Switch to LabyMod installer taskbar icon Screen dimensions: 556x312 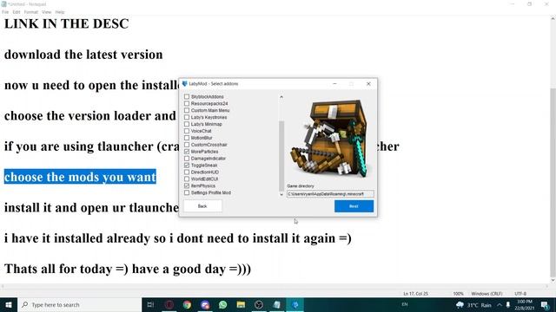point(295,304)
